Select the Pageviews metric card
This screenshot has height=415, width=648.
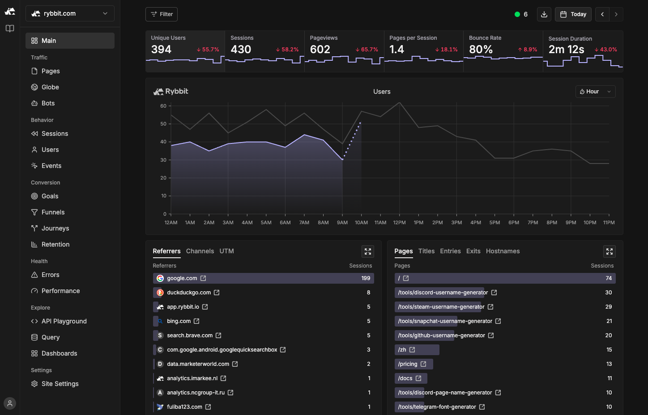(x=344, y=51)
